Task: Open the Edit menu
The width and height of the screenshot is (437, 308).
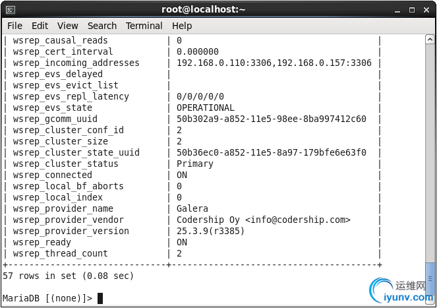Action: [x=40, y=26]
